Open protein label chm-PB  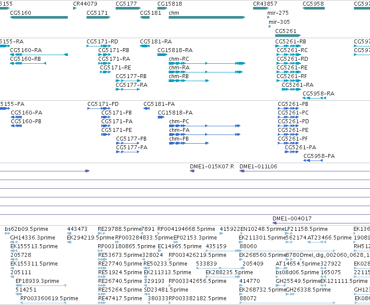(x=179, y=139)
